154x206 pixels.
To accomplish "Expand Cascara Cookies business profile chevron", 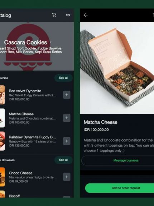I will [50, 42].
